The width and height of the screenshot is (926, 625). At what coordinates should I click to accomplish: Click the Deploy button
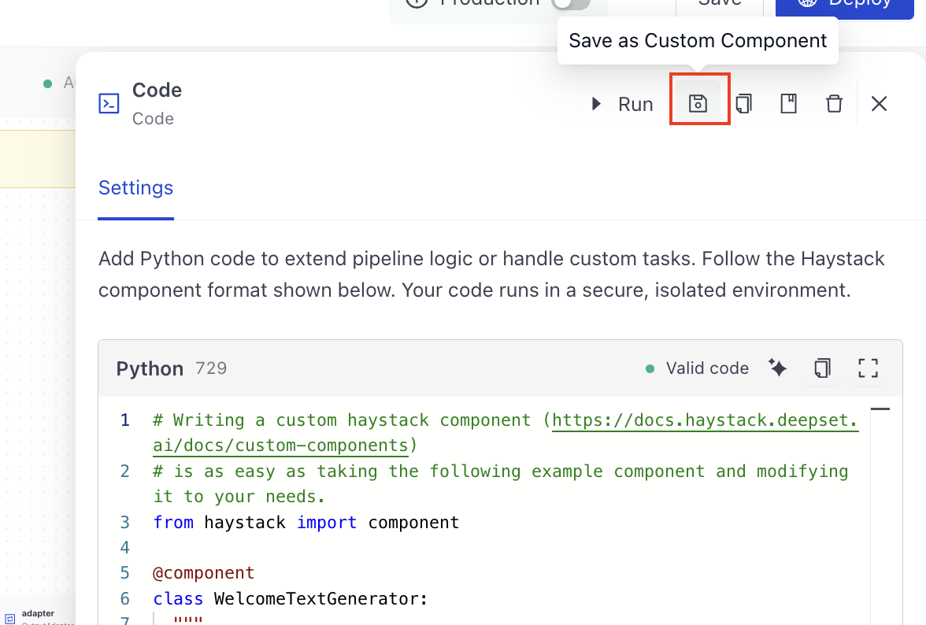click(x=844, y=6)
